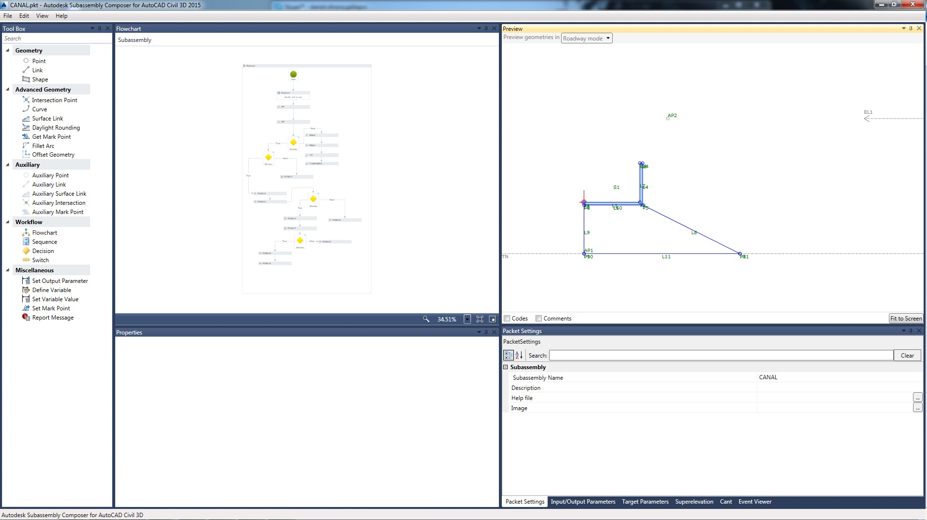Toggle auto-hide pin on the Tool Box panel

[100, 28]
